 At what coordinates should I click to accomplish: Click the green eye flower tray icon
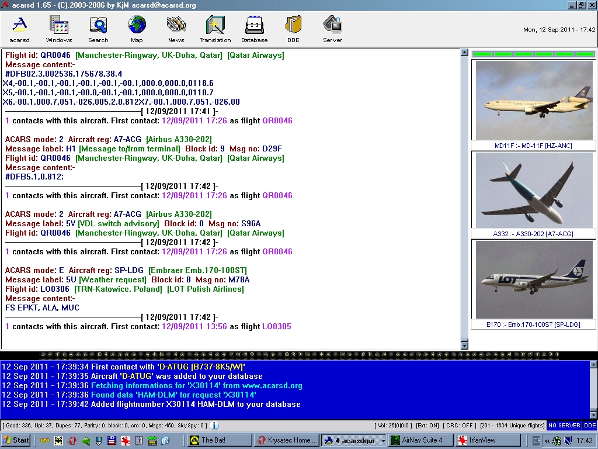pyautogui.click(x=557, y=441)
